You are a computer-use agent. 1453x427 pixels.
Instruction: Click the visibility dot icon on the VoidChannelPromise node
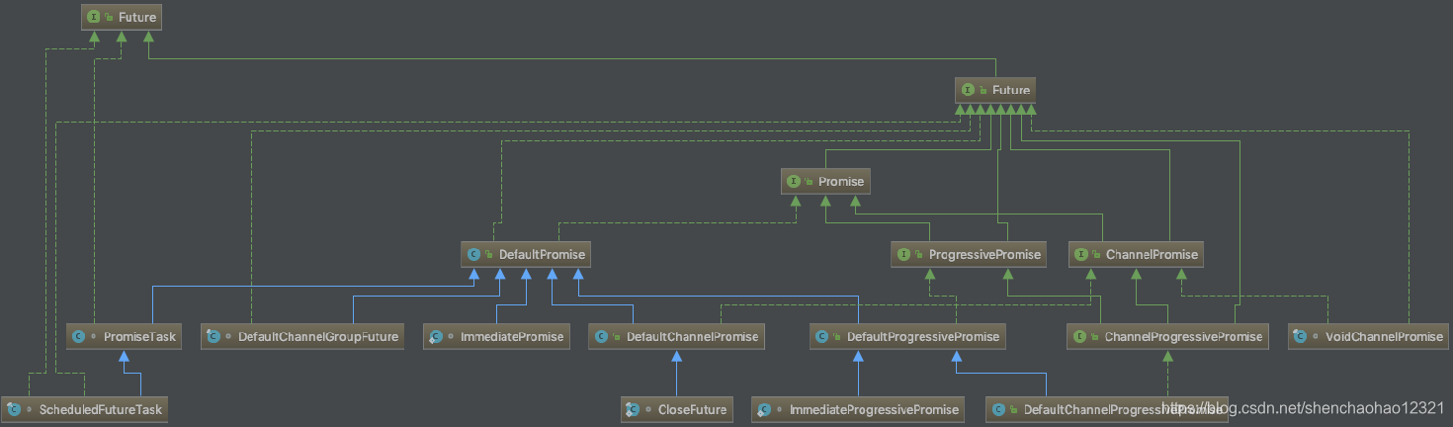coord(1317,337)
